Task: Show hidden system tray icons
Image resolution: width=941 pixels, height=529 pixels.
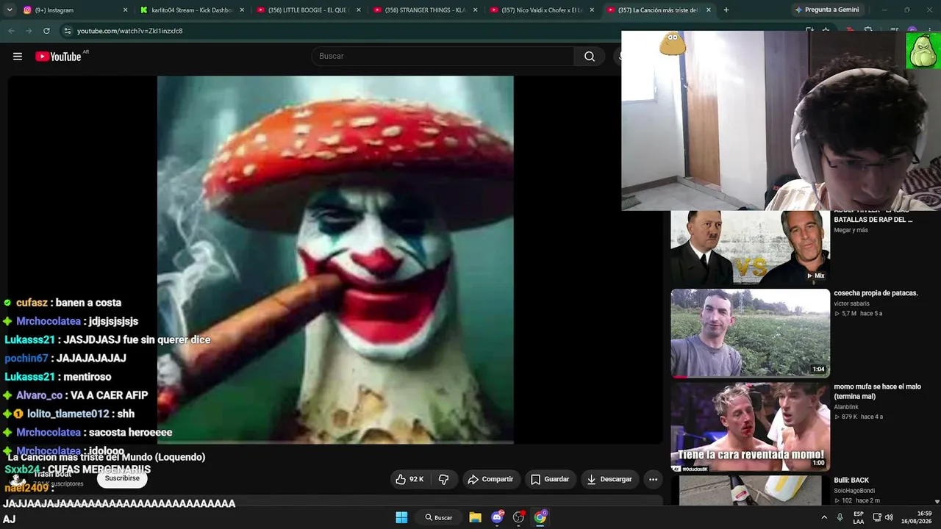Action: pyautogui.click(x=824, y=517)
